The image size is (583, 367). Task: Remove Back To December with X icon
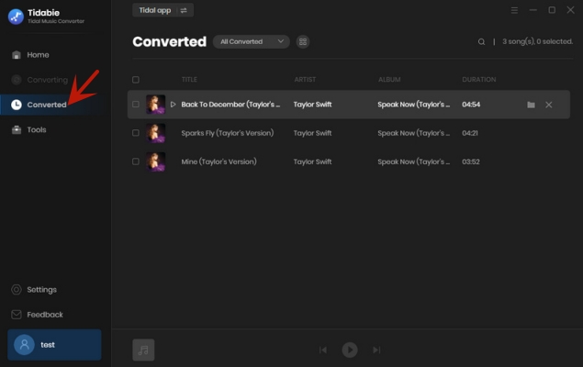point(549,105)
